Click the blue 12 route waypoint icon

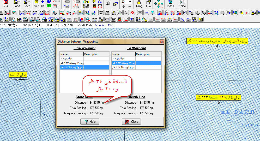coord(49,2)
